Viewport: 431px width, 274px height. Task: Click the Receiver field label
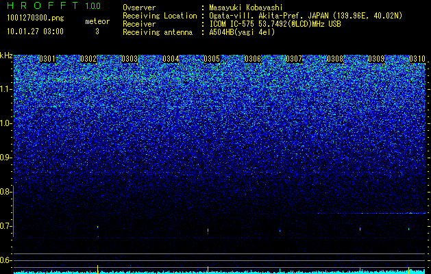point(139,24)
